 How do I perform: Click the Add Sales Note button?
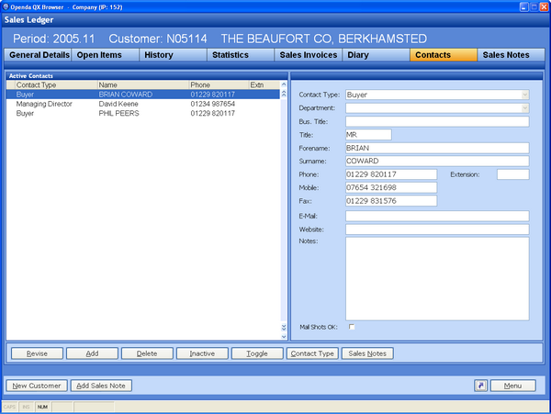coord(101,386)
